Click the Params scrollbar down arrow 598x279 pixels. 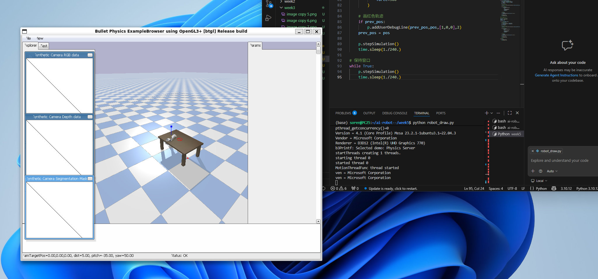click(318, 221)
